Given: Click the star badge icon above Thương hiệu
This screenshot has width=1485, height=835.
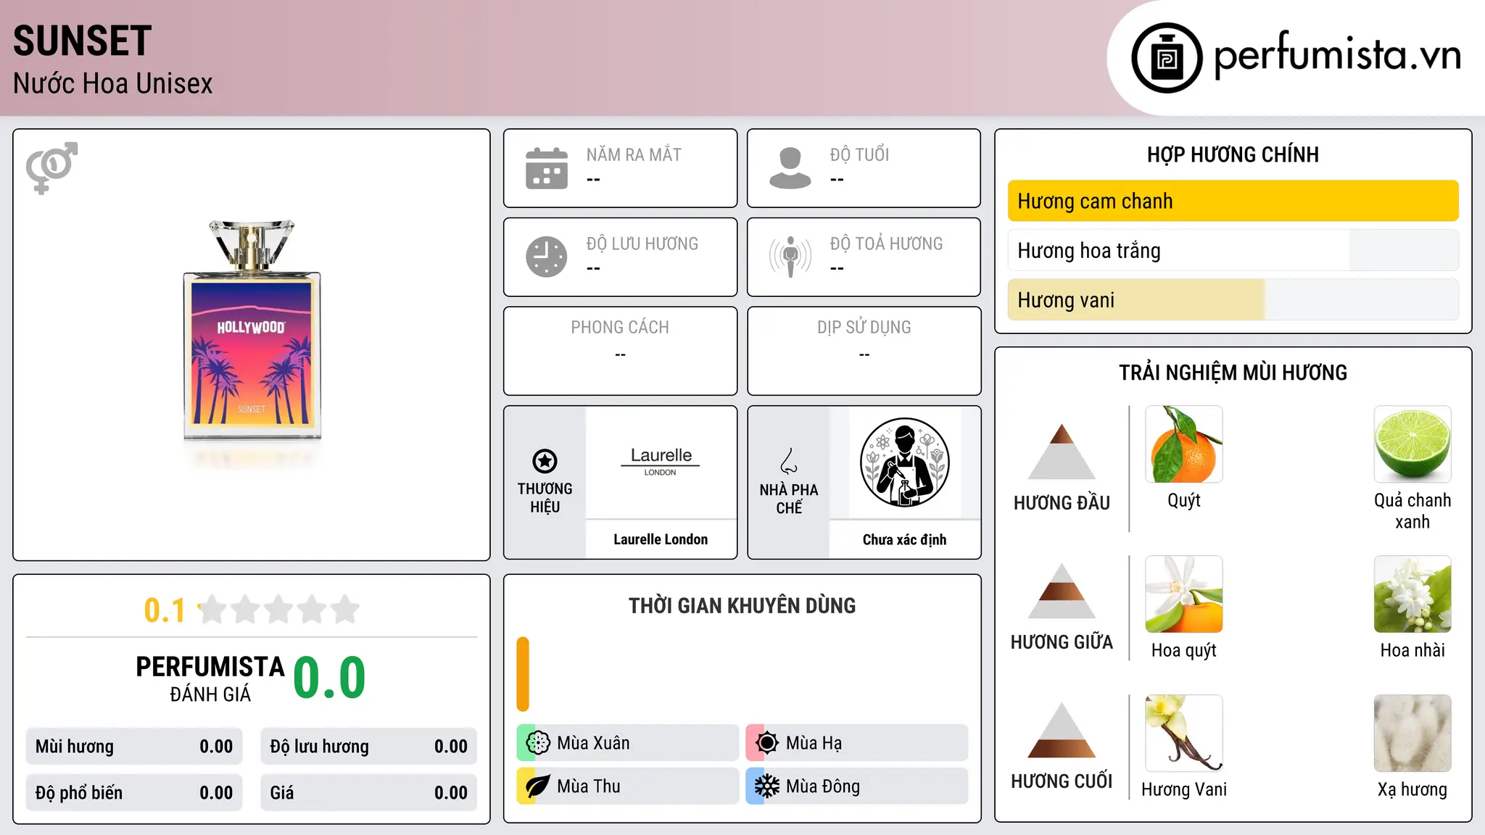Looking at the screenshot, I should pyautogui.click(x=545, y=461).
